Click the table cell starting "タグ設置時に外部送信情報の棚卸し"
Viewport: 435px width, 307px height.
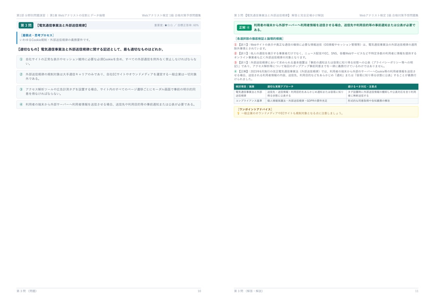tap(382, 94)
